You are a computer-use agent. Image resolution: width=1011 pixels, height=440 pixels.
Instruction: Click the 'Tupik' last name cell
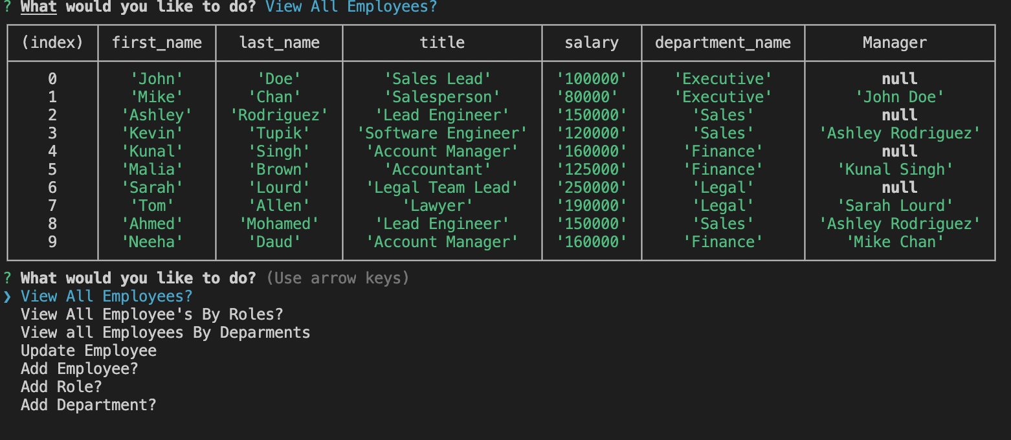279,133
